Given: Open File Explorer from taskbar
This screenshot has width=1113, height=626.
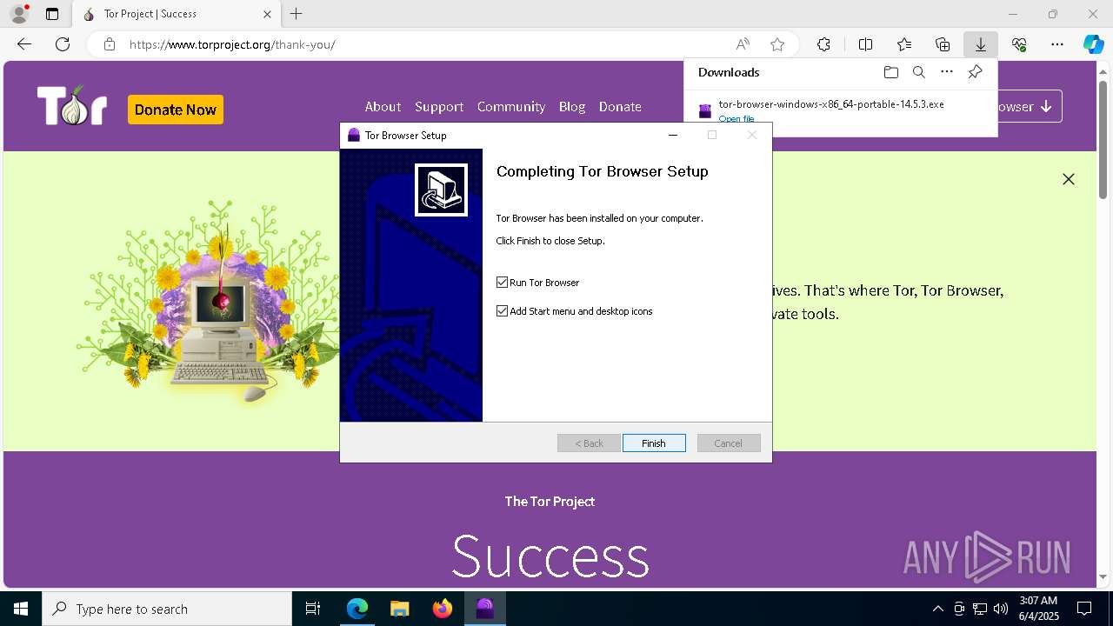Looking at the screenshot, I should click(x=399, y=609).
